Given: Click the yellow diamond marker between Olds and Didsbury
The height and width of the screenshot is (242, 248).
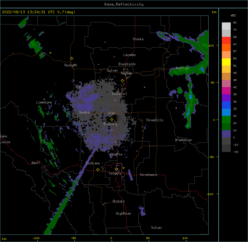Looking at the screenshot, I should click(112, 120).
